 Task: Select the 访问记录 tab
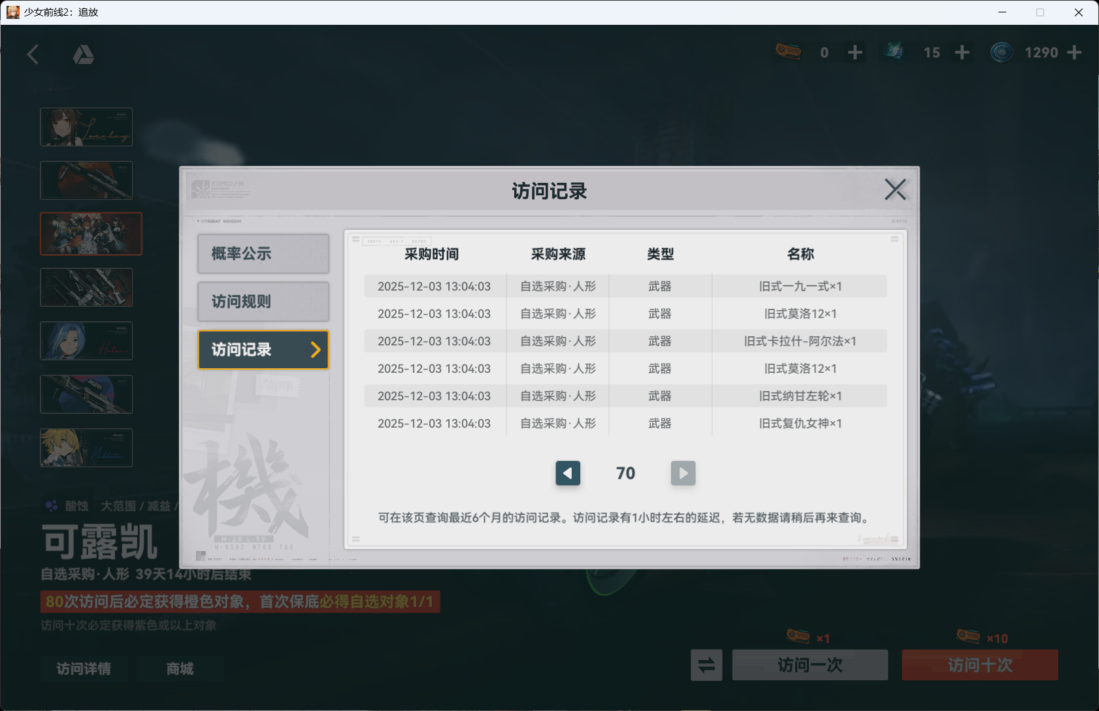[x=263, y=350]
